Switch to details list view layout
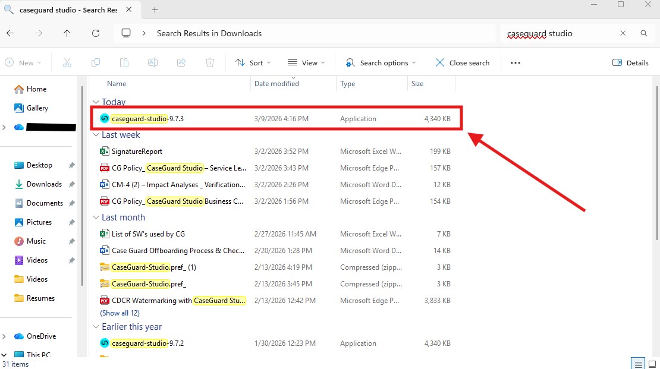 click(x=638, y=364)
